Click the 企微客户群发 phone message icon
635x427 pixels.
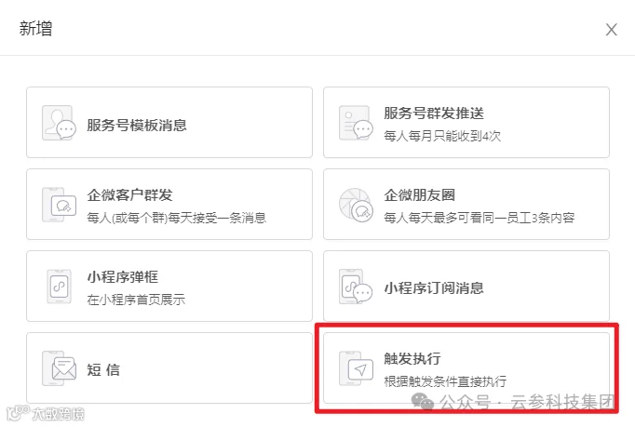point(60,205)
